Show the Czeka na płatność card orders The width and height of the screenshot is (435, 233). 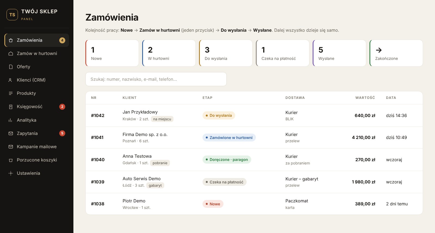[x=282, y=53]
